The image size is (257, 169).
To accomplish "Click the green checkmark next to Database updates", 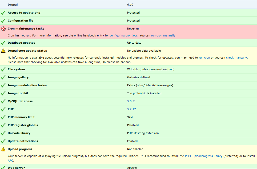I will (3, 43).
